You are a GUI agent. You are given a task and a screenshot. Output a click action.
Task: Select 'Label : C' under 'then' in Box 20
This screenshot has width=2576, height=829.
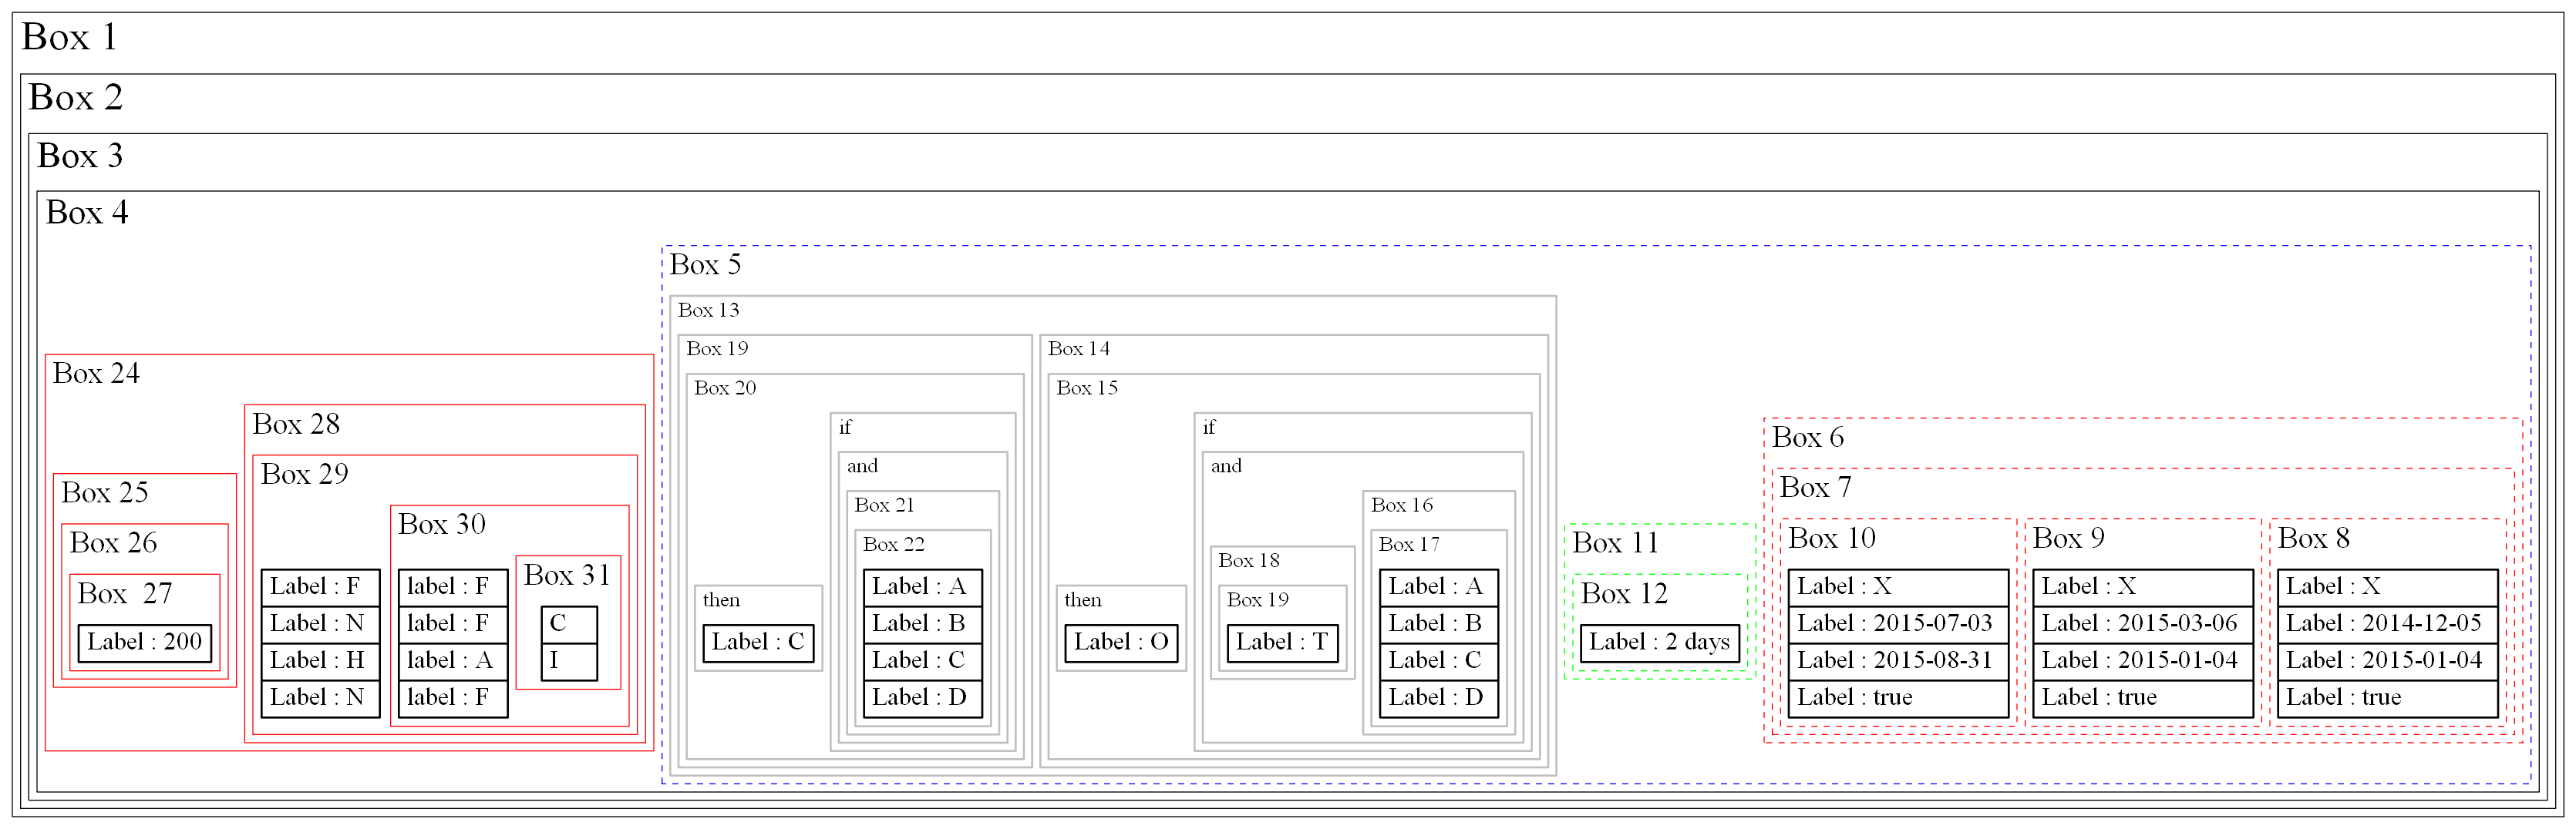pyautogui.click(x=758, y=643)
